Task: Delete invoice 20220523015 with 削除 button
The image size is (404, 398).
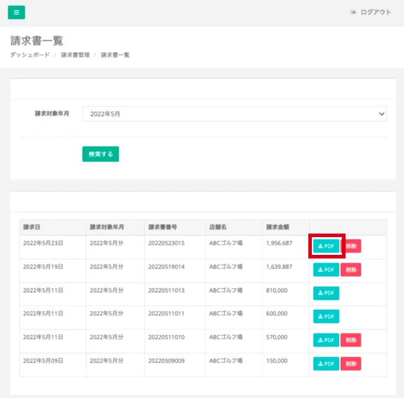Action: point(351,246)
